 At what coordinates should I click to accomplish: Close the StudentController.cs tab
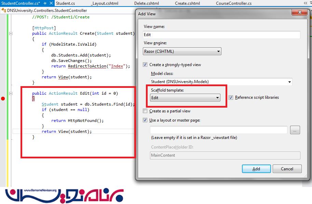tap(51, 3)
